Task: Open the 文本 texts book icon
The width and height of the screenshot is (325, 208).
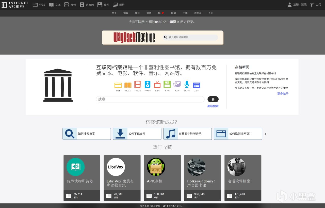Action: 51,5
